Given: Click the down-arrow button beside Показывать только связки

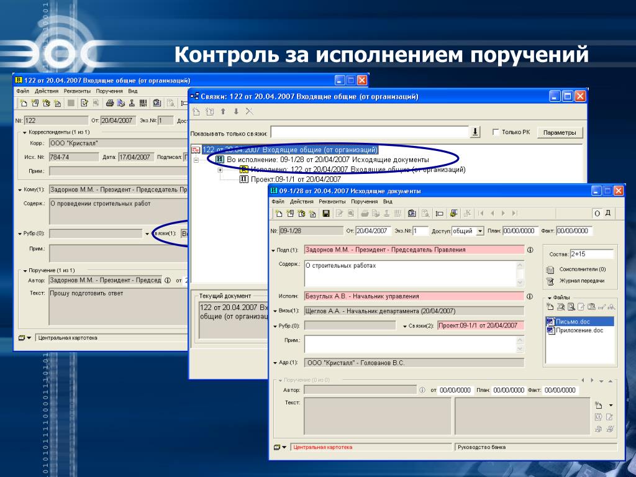Looking at the screenshot, I should (475, 132).
